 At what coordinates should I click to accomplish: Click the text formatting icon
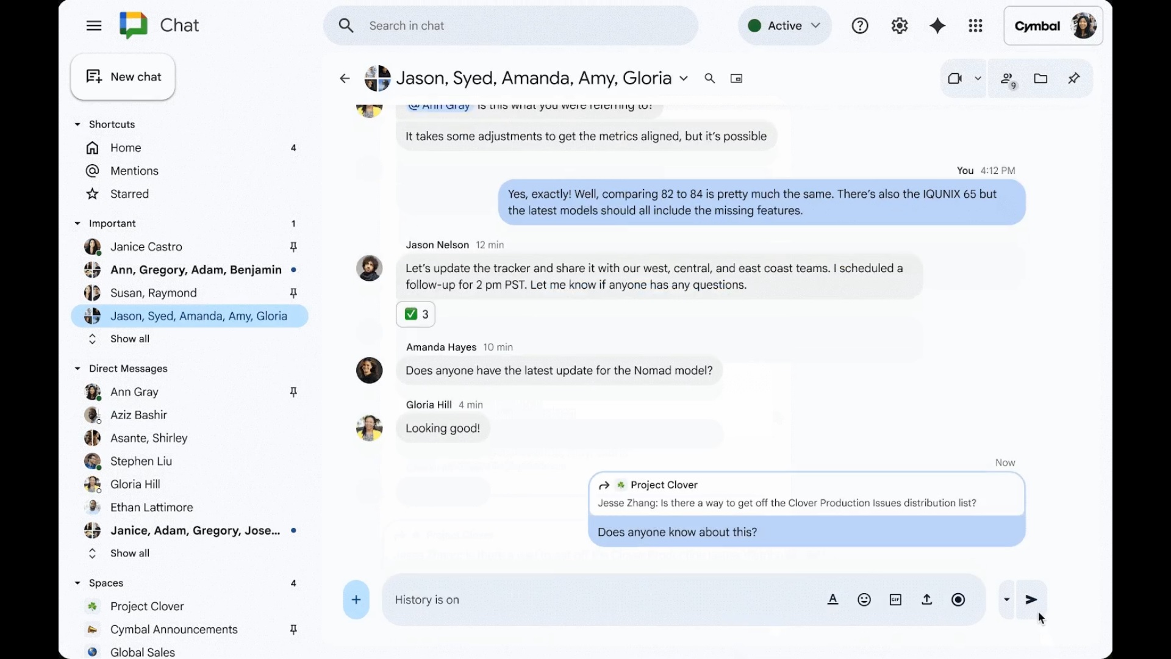pyautogui.click(x=833, y=600)
